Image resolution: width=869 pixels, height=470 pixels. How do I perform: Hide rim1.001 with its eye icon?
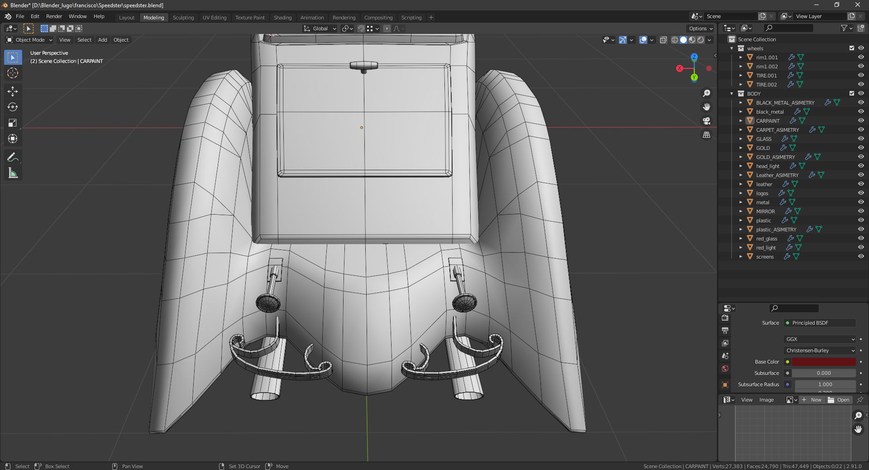(861, 58)
